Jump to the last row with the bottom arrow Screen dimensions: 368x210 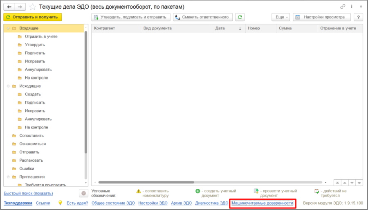coord(359,183)
